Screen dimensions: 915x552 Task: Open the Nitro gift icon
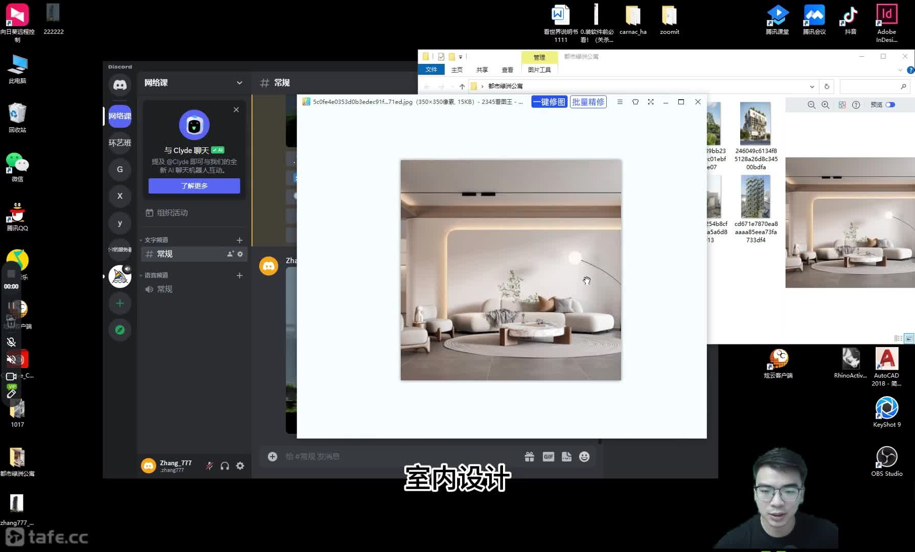[x=530, y=456]
